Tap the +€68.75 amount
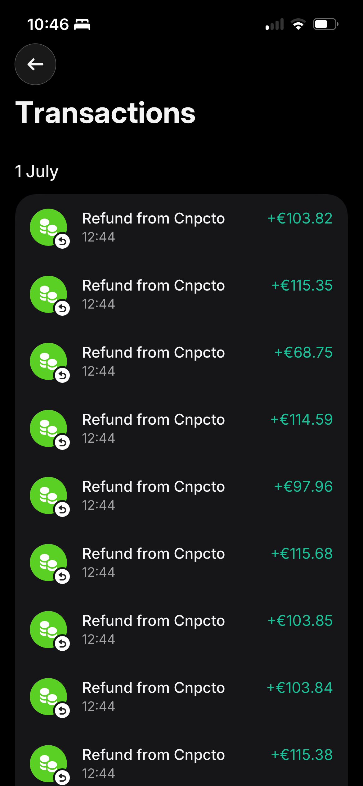 [x=303, y=353]
